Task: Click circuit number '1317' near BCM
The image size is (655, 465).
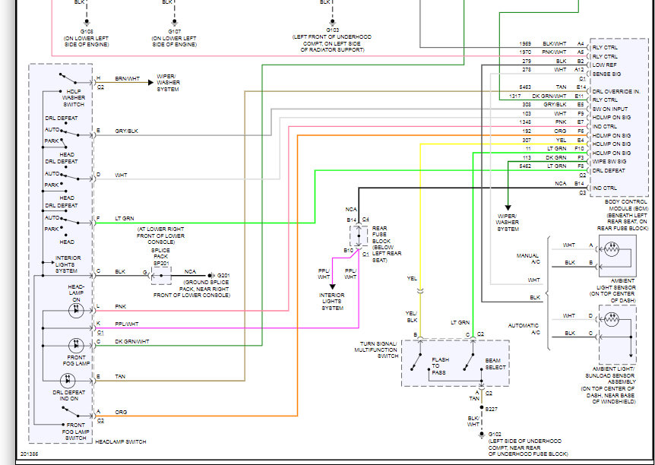Action: (x=515, y=96)
